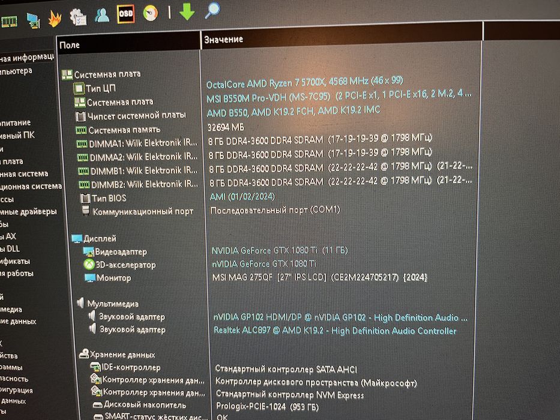
Task: Click the monitor diagnostics toolbar icon
Action: click(34, 21)
